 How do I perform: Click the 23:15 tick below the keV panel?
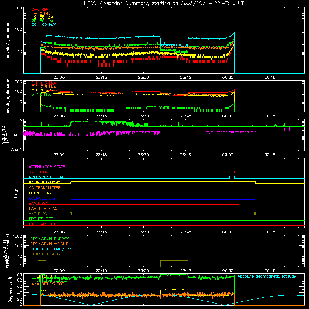pyautogui.click(x=101, y=78)
